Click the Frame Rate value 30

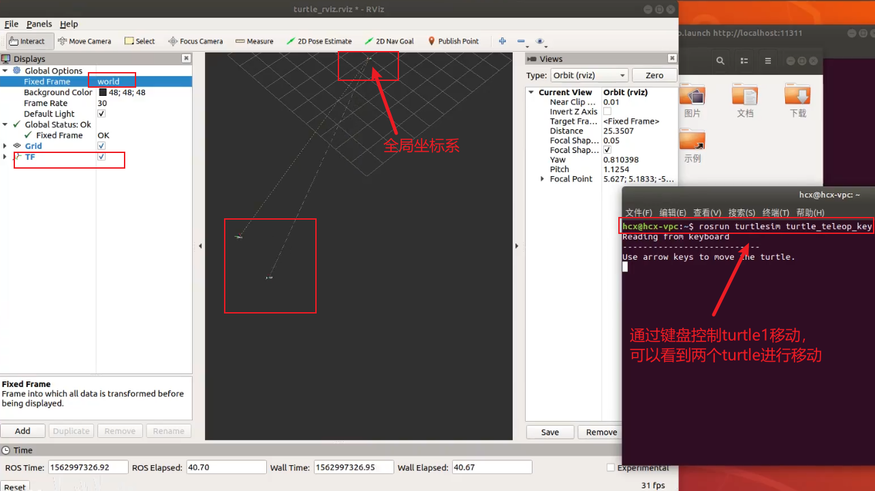pyautogui.click(x=102, y=103)
